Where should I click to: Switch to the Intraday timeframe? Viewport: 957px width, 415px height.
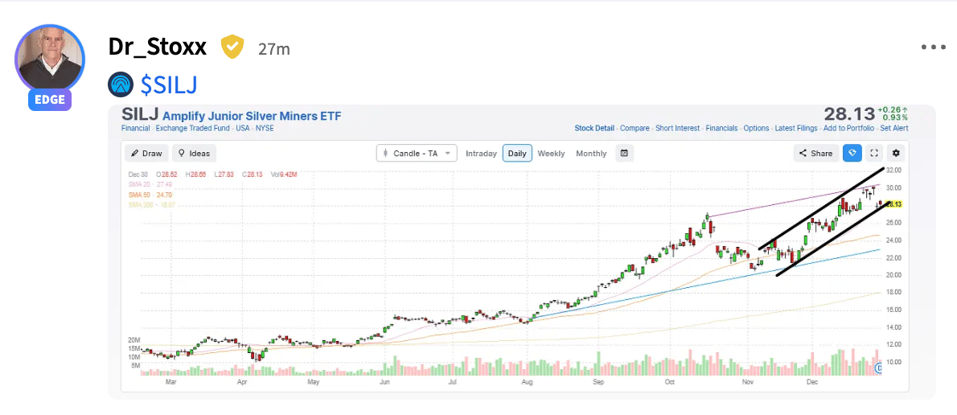point(481,153)
